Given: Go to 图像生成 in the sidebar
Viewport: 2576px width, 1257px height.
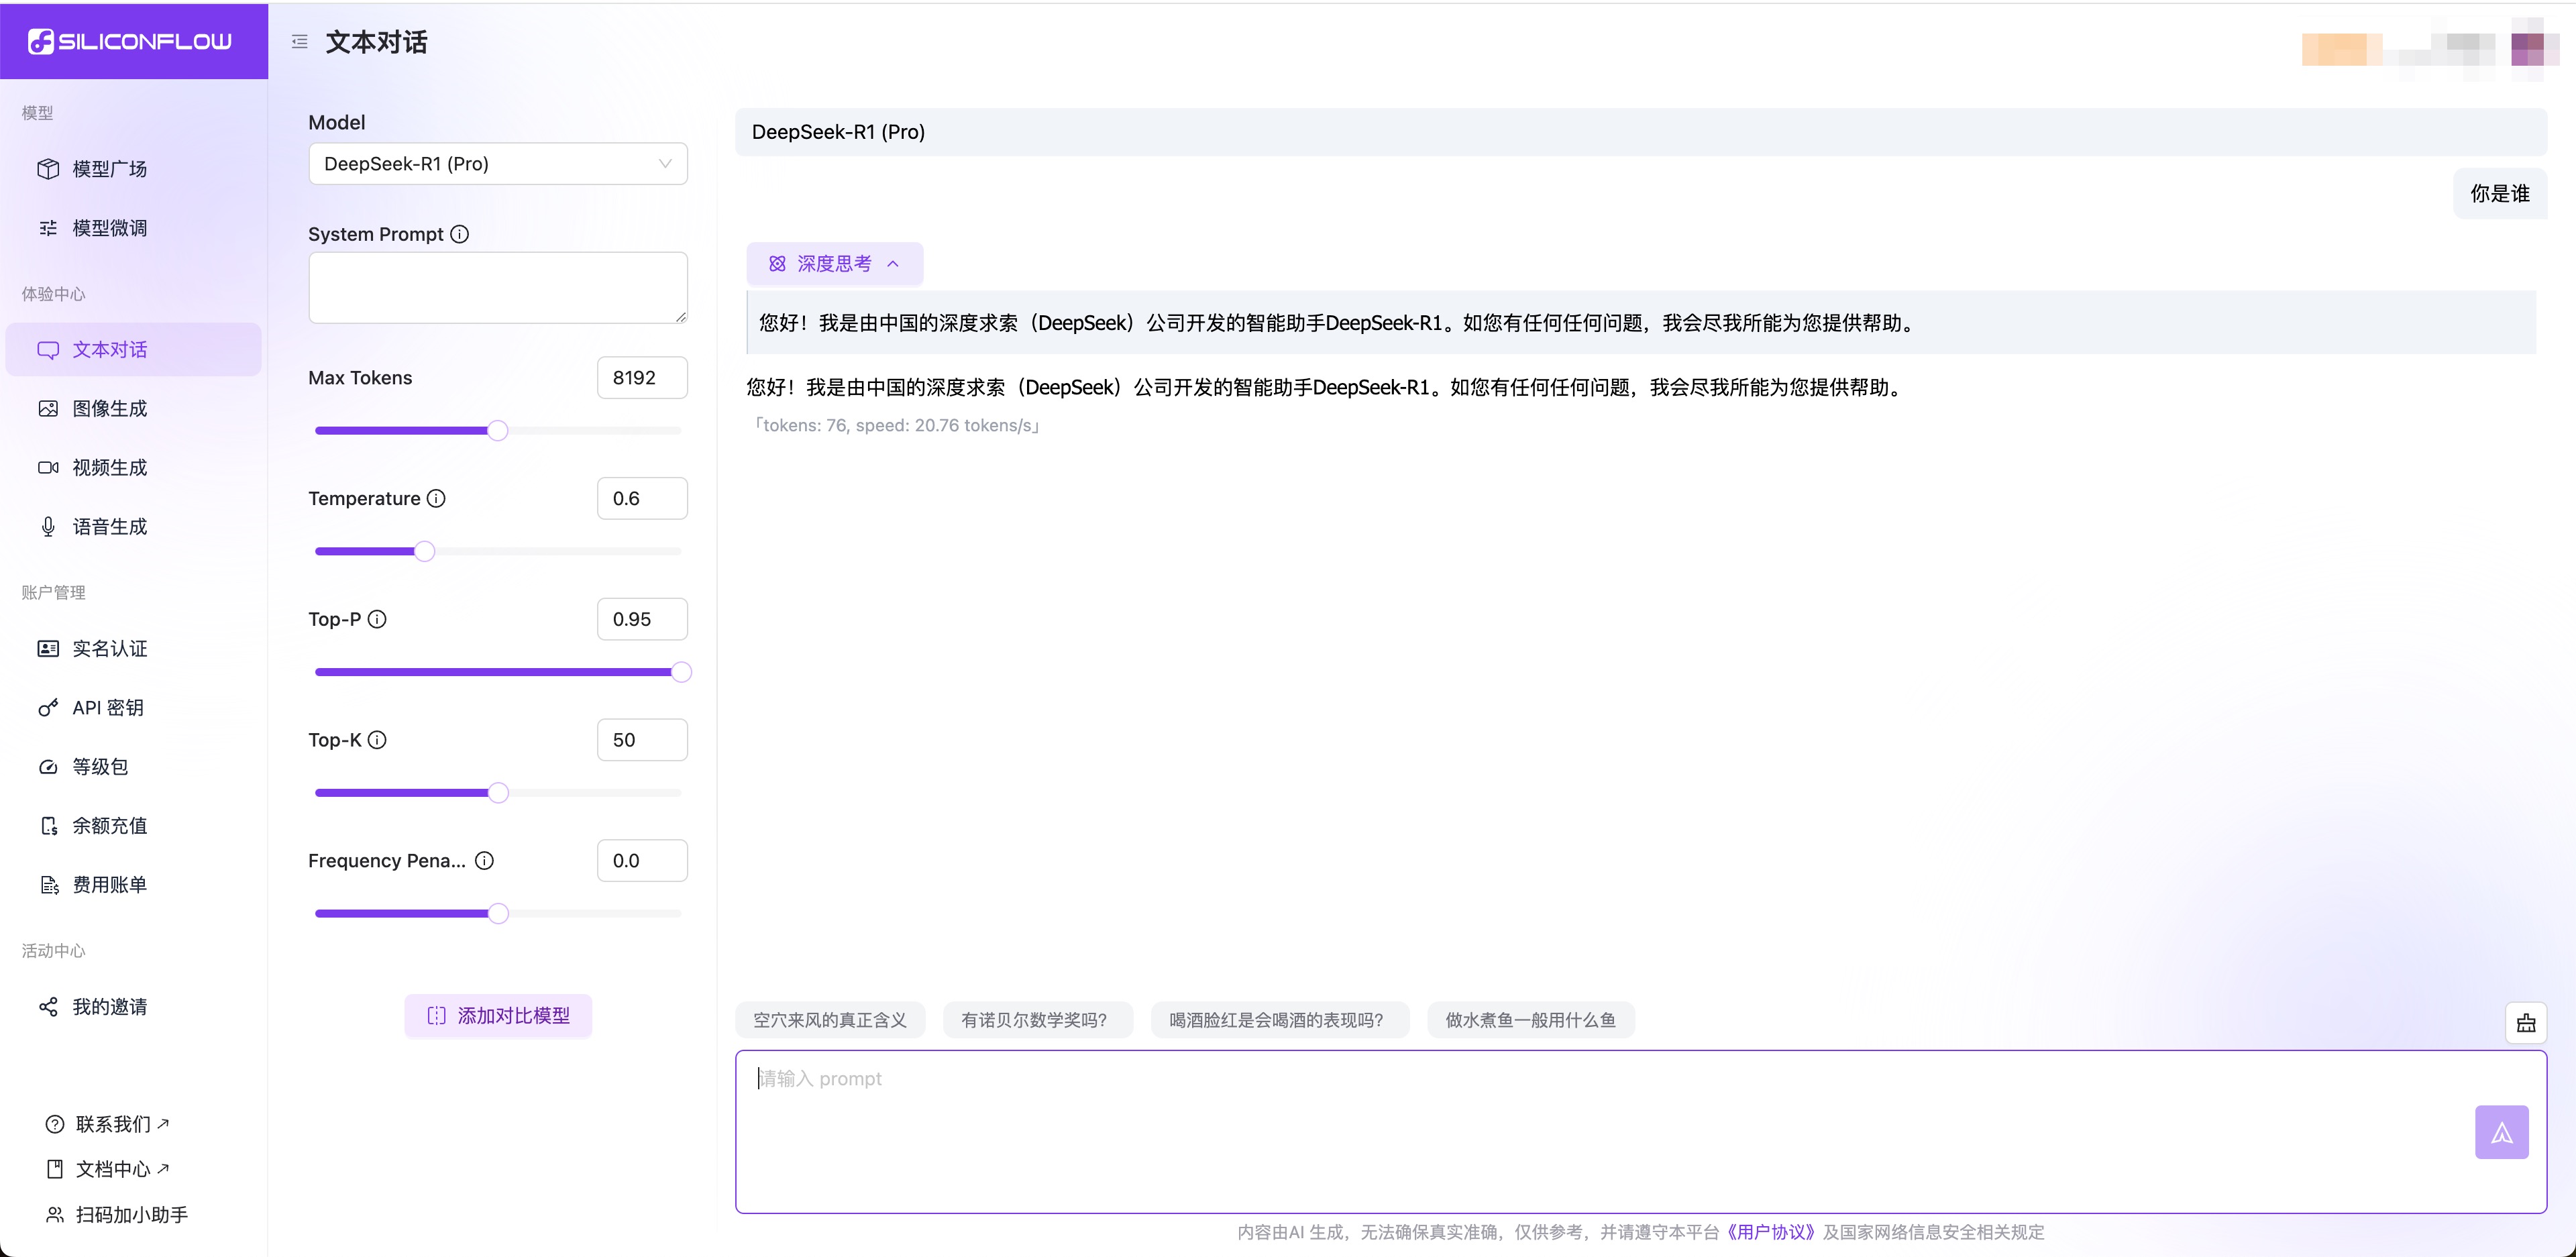Looking at the screenshot, I should pos(109,409).
